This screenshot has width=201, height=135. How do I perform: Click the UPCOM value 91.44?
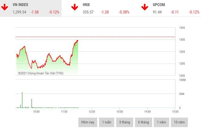pos(157,12)
